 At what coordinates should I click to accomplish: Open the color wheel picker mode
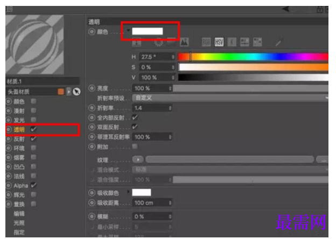point(159,42)
